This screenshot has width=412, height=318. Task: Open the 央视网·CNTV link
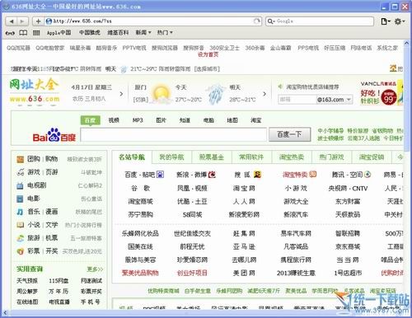[x=348, y=189]
